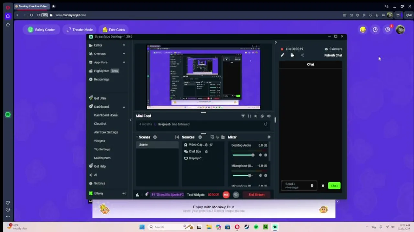This screenshot has width=414, height=232.
Task: Open Alert Box Settings
Action: tap(106, 132)
